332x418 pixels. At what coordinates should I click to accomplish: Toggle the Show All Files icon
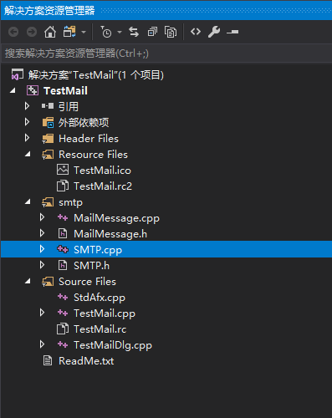[x=171, y=32]
